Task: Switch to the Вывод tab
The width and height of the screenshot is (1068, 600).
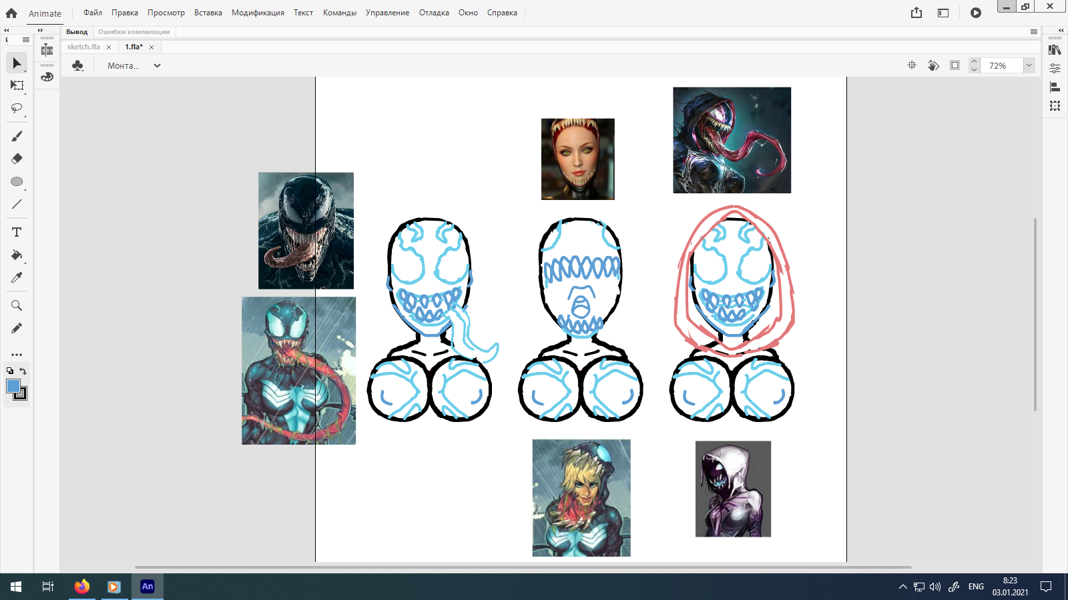Action: 77,32
